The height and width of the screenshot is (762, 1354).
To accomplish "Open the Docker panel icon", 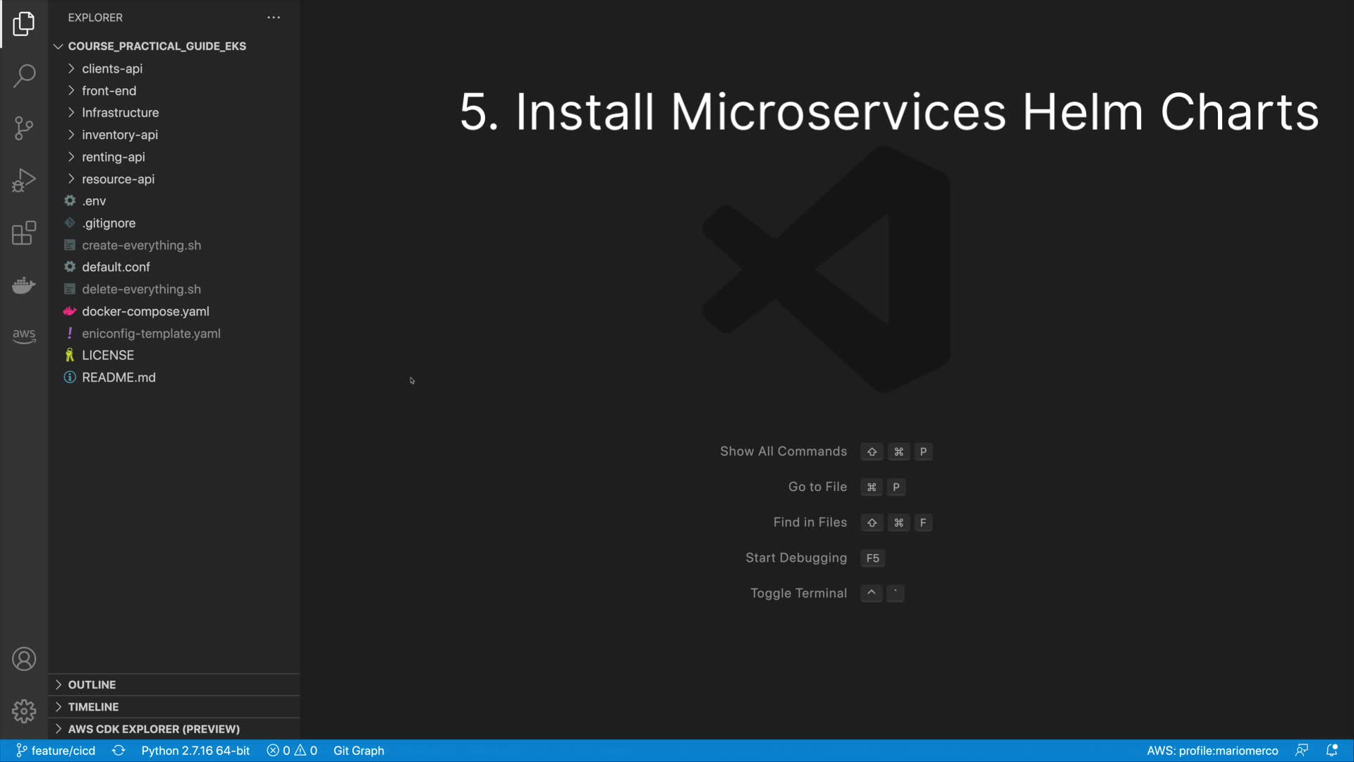I will click(x=24, y=285).
